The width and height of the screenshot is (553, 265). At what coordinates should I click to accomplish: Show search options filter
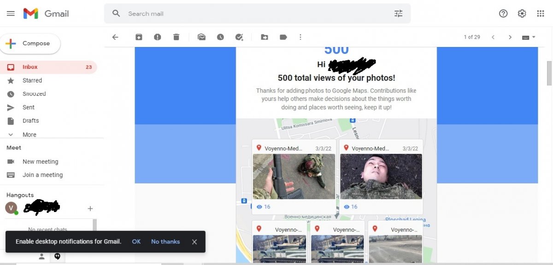pyautogui.click(x=399, y=14)
